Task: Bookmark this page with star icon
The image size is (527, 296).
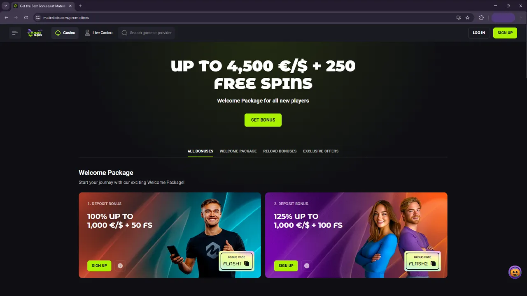Action: pos(467,18)
